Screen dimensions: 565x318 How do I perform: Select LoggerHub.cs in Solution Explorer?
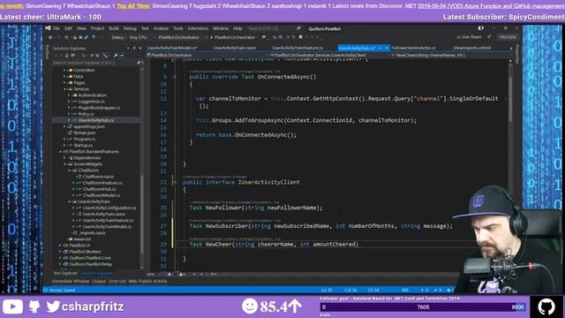point(91,102)
